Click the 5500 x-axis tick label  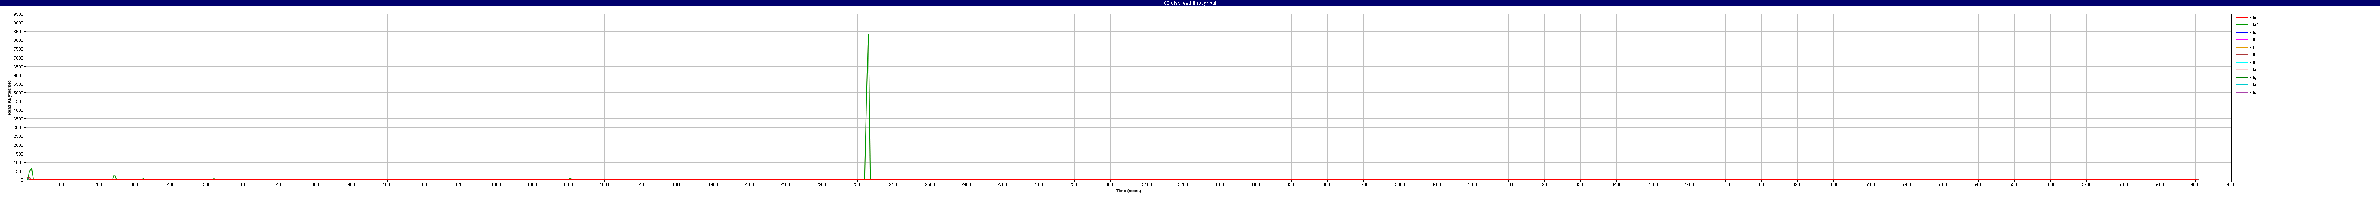[x=2014, y=184]
